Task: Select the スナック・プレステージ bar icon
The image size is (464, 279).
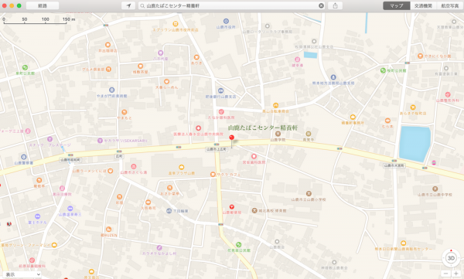Action: [x=49, y=139]
